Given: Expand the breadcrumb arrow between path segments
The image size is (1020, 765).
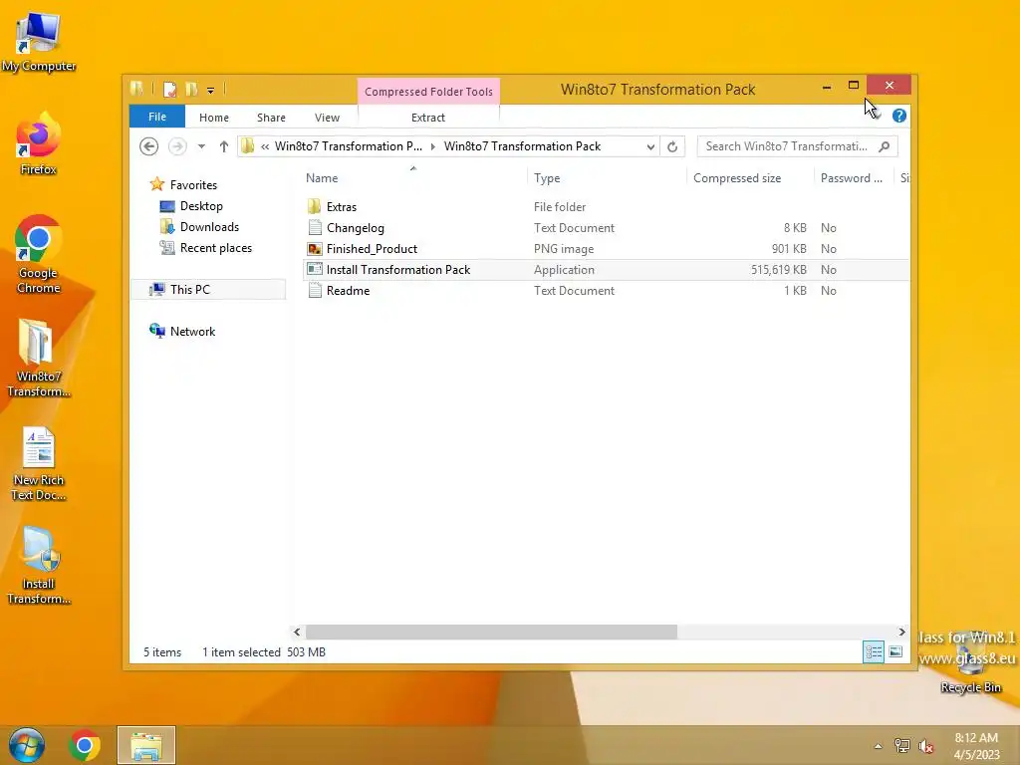Looking at the screenshot, I should (x=432, y=147).
